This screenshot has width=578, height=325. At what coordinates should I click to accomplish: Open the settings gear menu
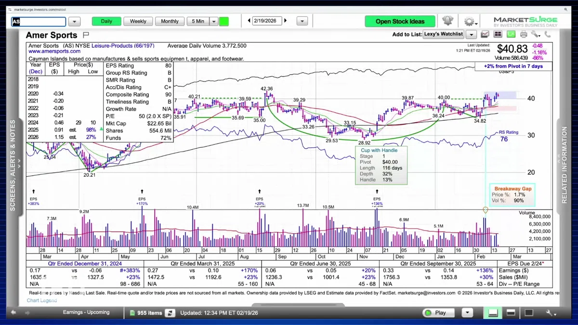click(470, 22)
